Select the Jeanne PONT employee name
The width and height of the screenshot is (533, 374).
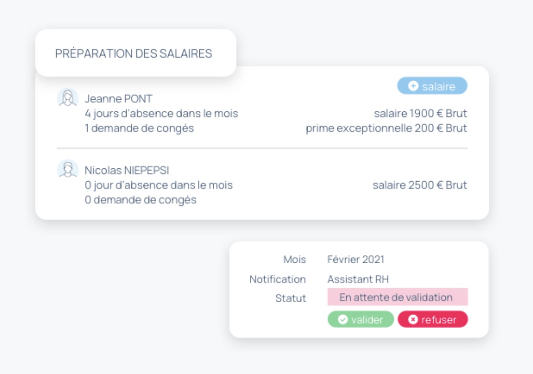pyautogui.click(x=118, y=99)
